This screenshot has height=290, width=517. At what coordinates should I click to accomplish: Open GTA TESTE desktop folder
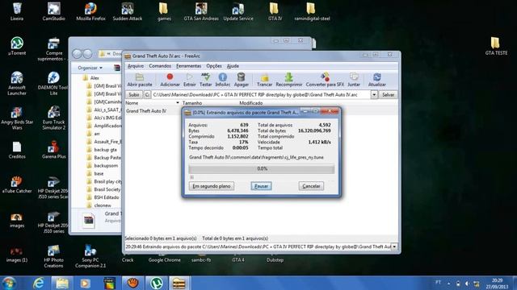tap(496, 46)
